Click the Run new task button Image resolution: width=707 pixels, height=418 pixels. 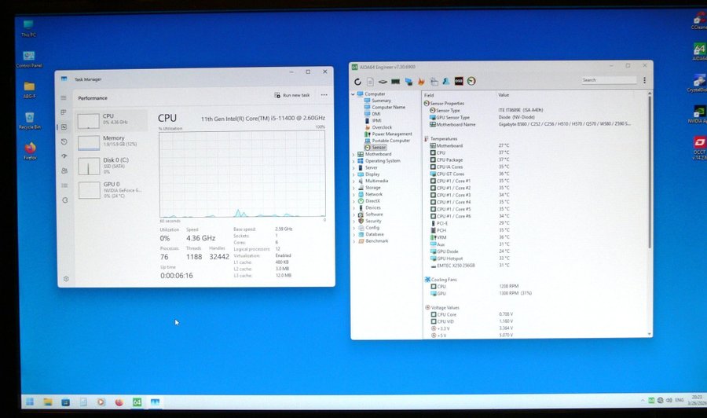click(291, 95)
